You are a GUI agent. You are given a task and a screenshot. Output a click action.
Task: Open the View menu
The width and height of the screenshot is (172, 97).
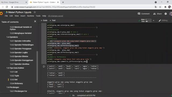click(x=17, y=16)
